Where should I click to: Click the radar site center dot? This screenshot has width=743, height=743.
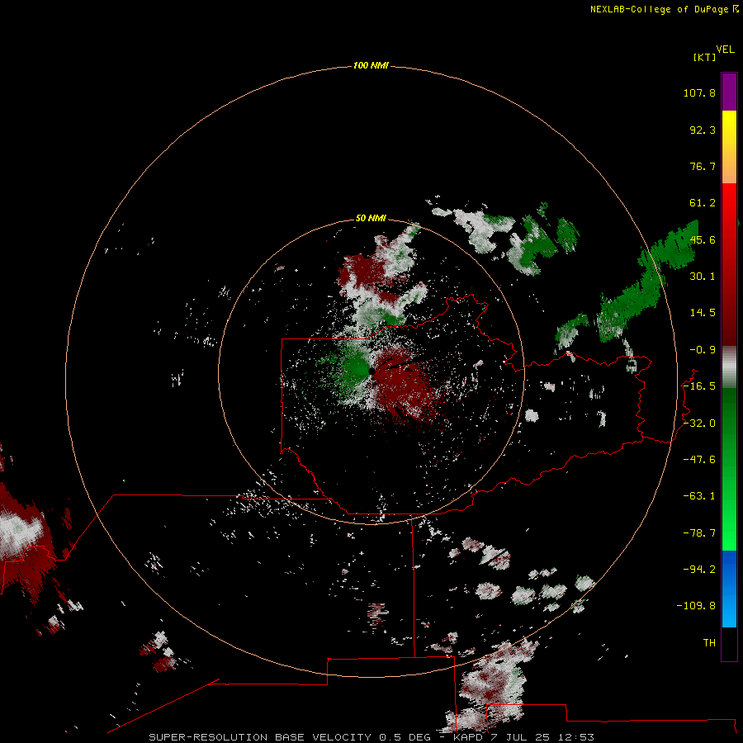click(372, 372)
